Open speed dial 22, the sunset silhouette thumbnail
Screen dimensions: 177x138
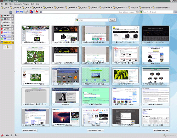[65, 117]
